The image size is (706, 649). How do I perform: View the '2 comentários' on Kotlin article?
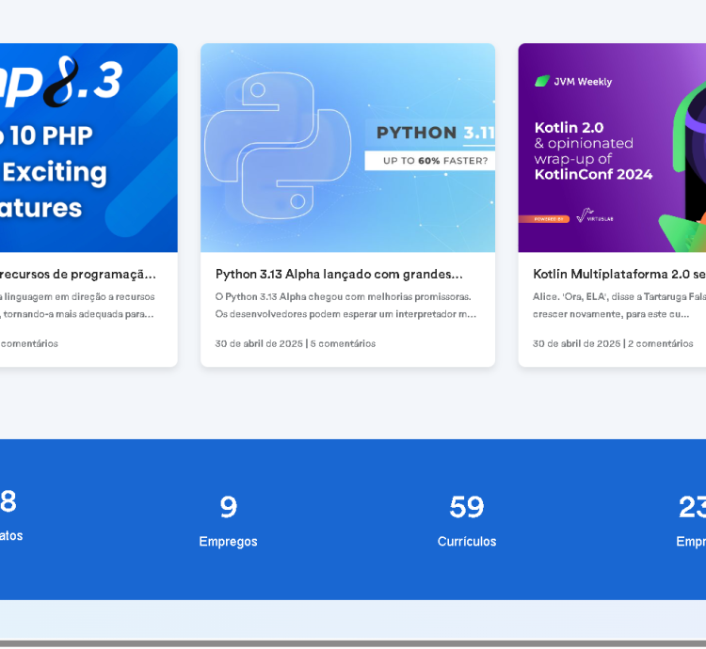point(661,344)
